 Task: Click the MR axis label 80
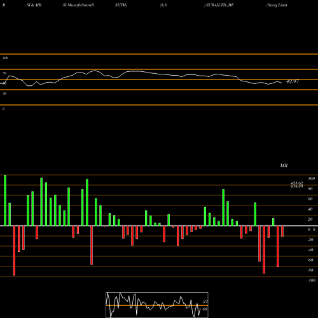point(310,189)
